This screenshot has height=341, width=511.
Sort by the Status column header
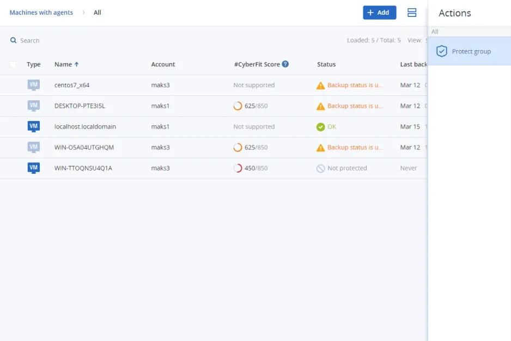(x=326, y=64)
